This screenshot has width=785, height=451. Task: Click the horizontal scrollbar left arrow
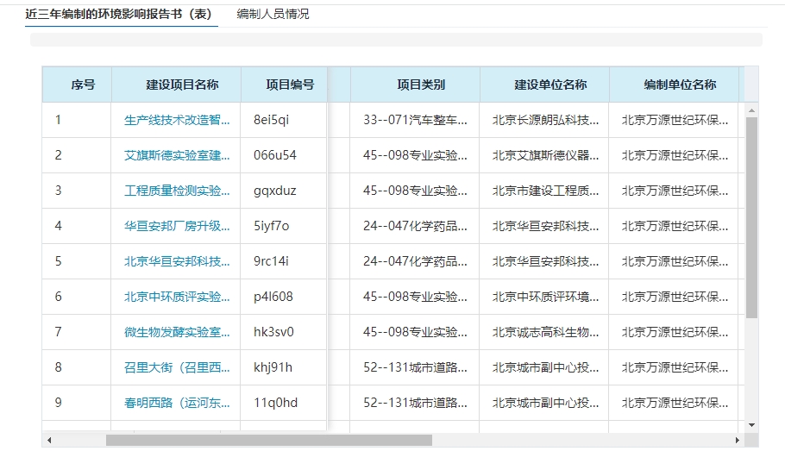(49, 440)
